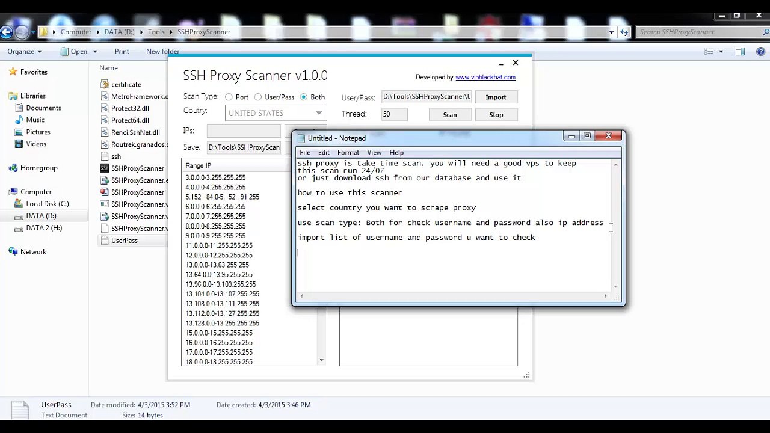Open Documents library in navigation pane

point(43,108)
